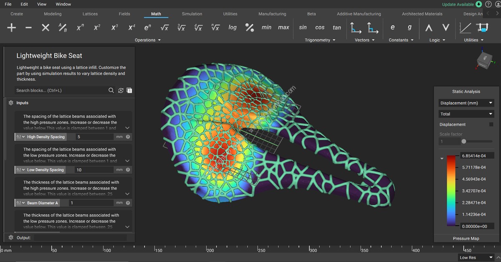Expand the High Density Spacing description chevron

pyautogui.click(x=127, y=128)
